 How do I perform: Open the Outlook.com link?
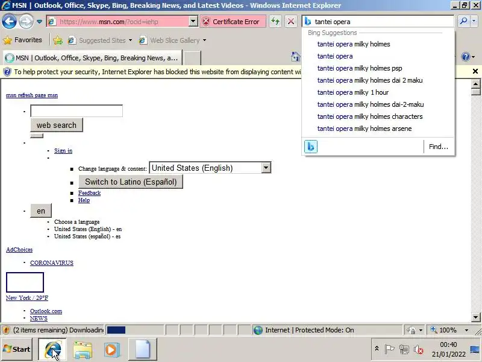coord(46,311)
